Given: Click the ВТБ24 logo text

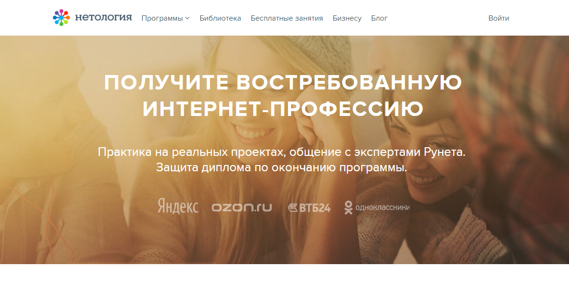Looking at the screenshot, I should (x=315, y=208).
